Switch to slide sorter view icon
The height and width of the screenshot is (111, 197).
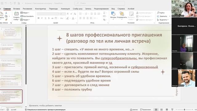pyautogui.click(x=161, y=110)
